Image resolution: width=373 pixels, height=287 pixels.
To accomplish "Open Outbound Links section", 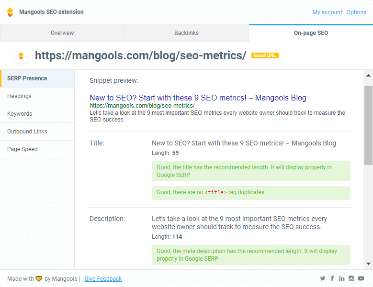I will (x=37, y=132).
